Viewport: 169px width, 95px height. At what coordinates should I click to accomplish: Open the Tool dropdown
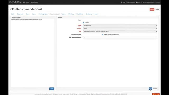pos(120,31)
